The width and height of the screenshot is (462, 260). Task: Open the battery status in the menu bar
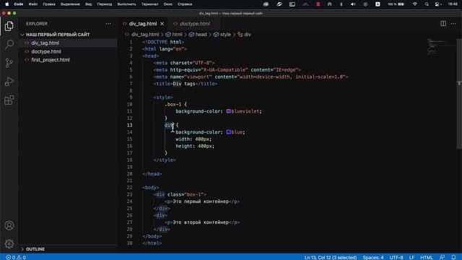coord(396,4)
